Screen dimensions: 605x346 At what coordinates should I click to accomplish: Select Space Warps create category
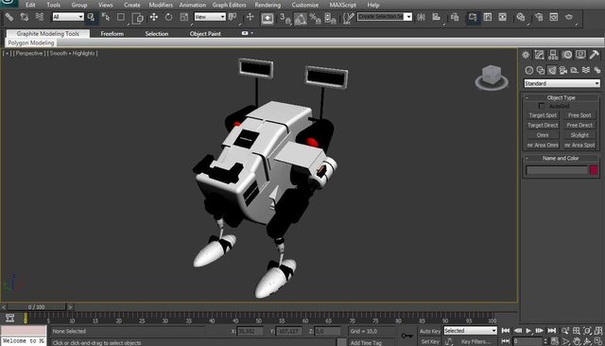(586, 70)
